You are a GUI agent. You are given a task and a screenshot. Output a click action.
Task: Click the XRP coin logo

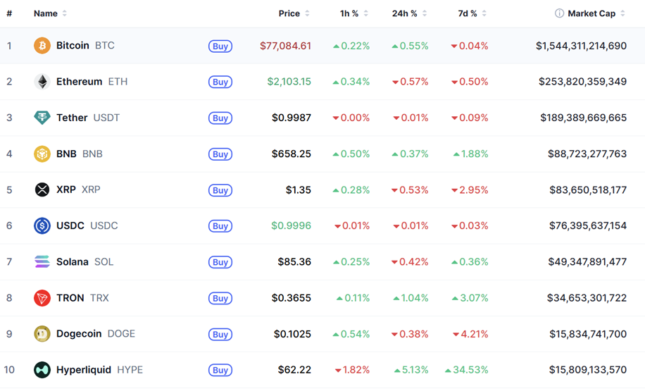[42, 190]
